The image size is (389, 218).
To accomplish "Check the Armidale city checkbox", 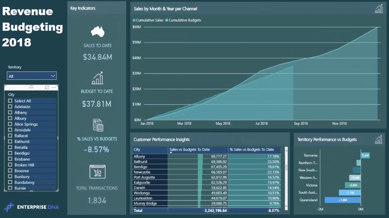I will tap(10, 130).
